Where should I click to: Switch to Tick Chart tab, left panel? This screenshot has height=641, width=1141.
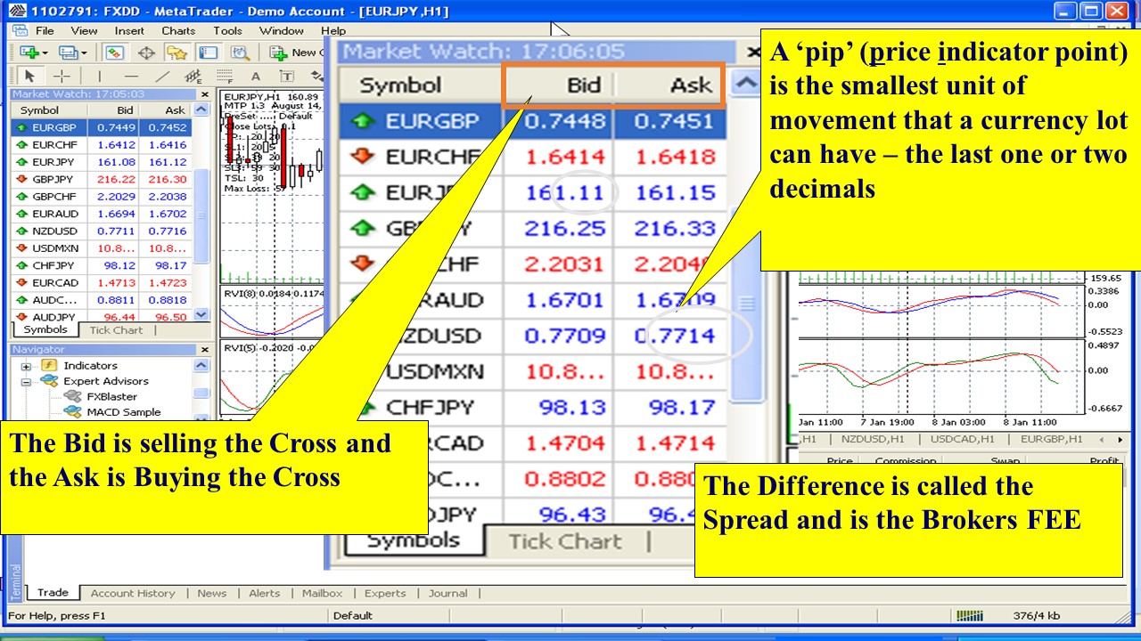coord(116,330)
